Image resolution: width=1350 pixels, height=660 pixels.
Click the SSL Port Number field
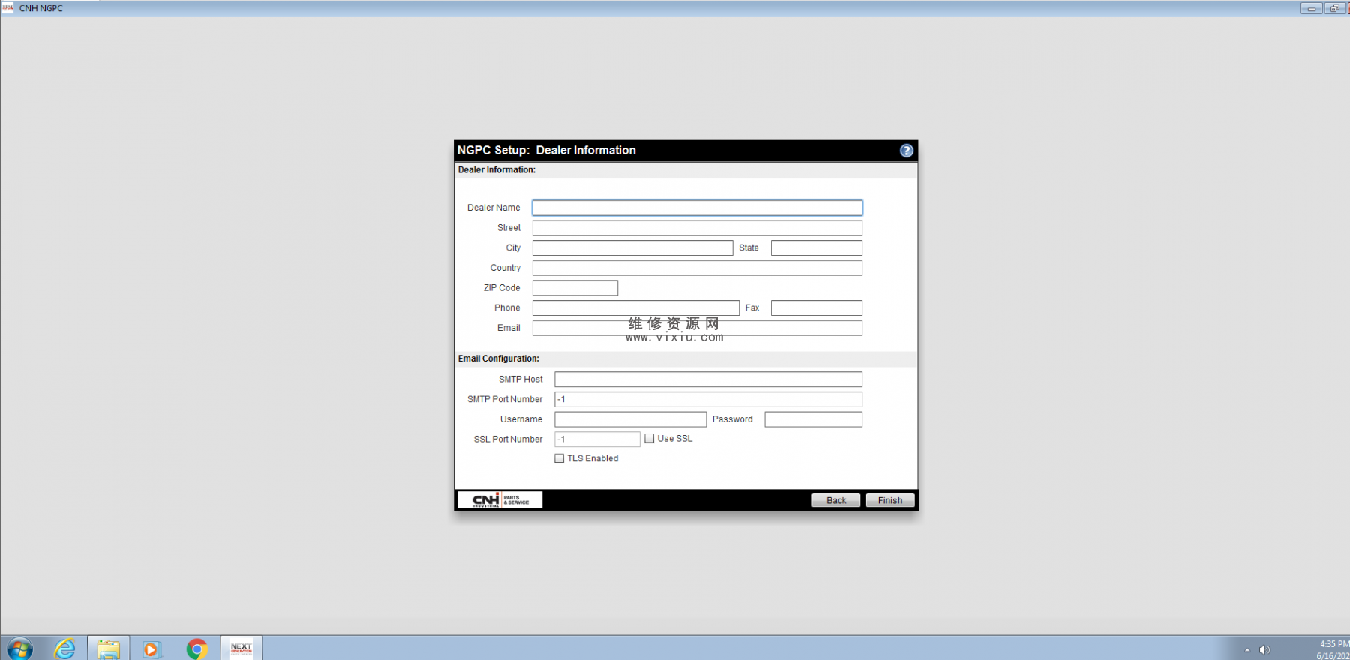tap(598, 439)
